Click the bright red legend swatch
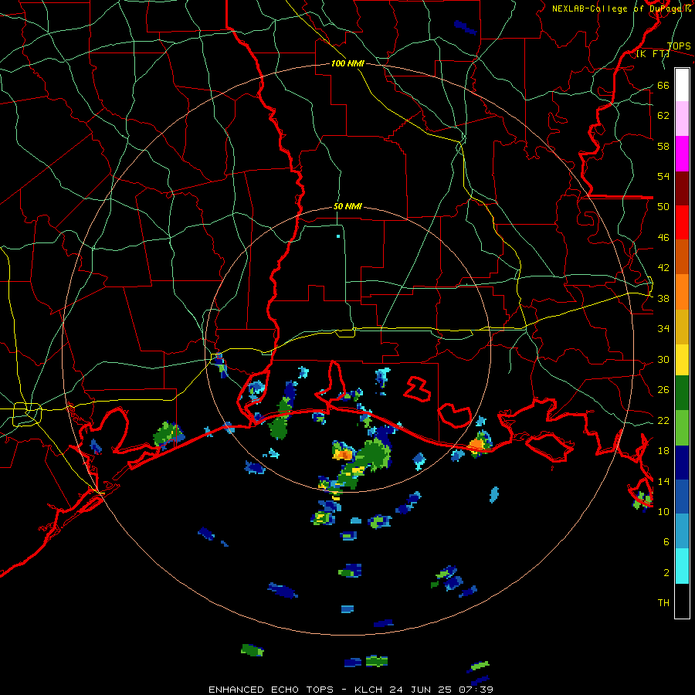 [682, 222]
